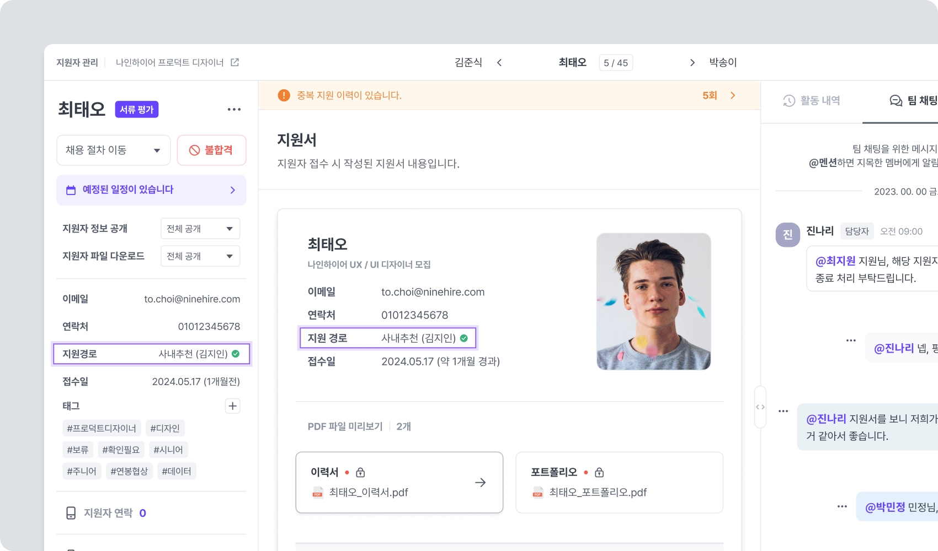The height and width of the screenshot is (551, 938).
Task: Click the @최지원 mention in chat
Action: click(x=835, y=261)
